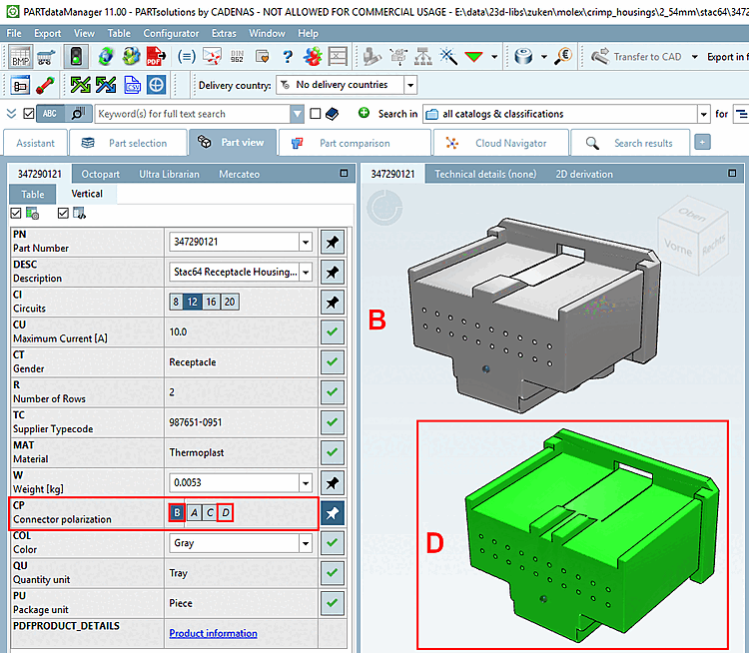Choose 16 circuits option

click(211, 302)
